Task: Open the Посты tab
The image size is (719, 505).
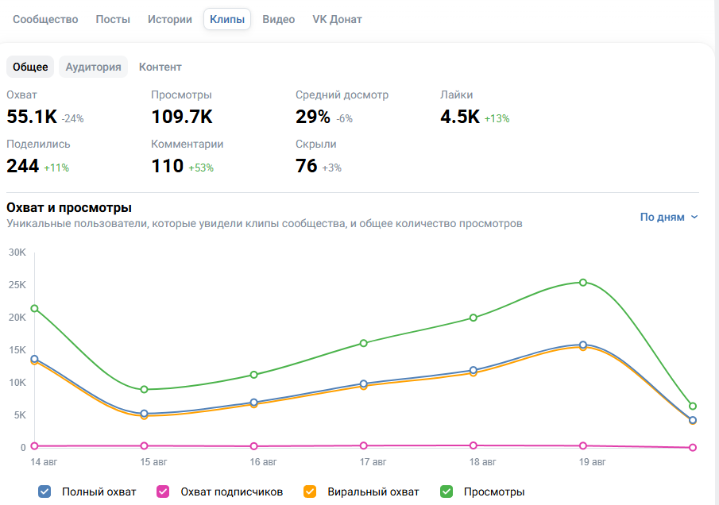Action: pyautogui.click(x=113, y=19)
